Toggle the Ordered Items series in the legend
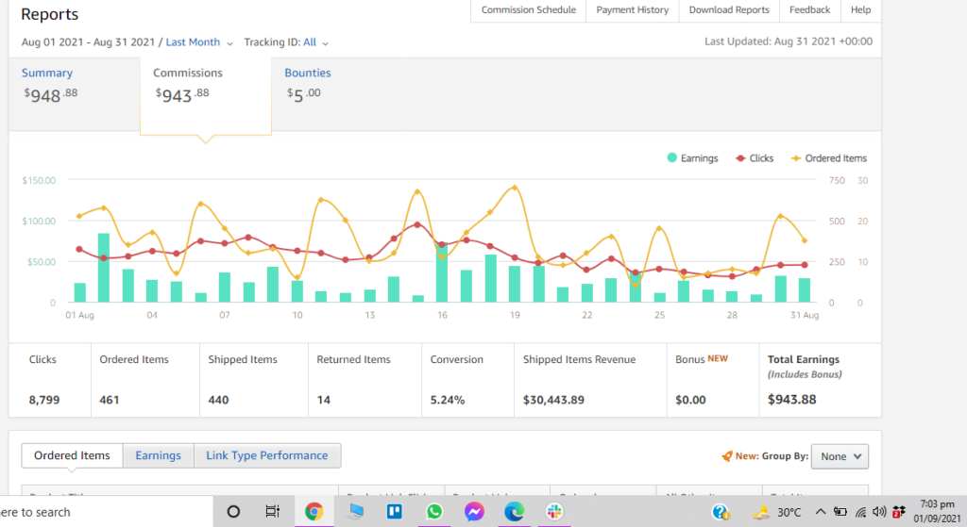The width and height of the screenshot is (967, 527). pyautogui.click(x=829, y=158)
